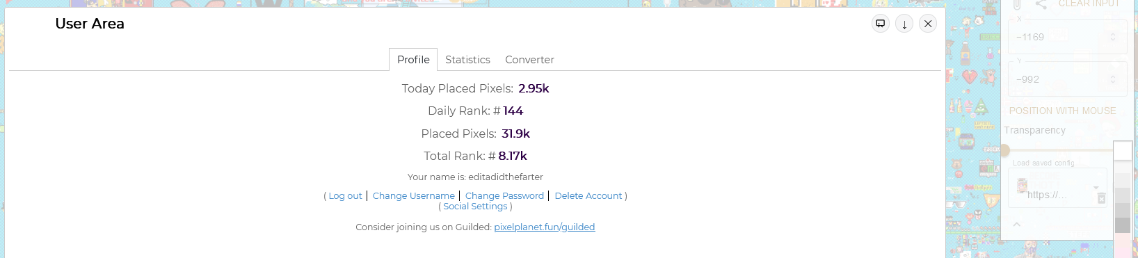Click Change Username link
The image size is (1138, 258).
[x=413, y=196]
